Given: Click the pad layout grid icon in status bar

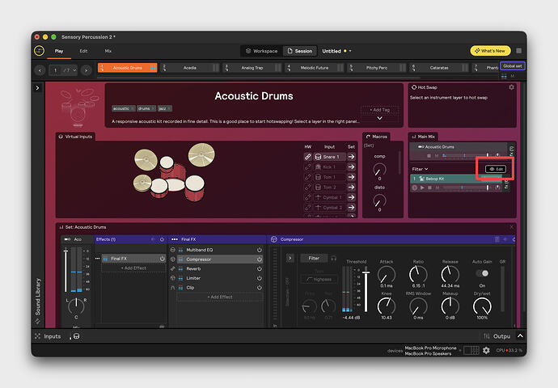Looking at the screenshot, I should pyautogui.click(x=471, y=350).
